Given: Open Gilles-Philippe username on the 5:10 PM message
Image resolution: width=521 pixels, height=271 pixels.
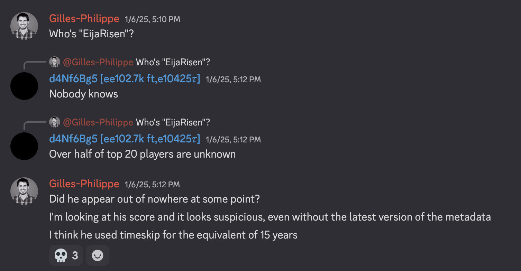Looking at the screenshot, I should coord(84,19).
